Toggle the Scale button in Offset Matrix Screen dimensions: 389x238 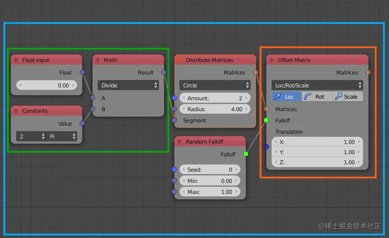click(x=348, y=96)
